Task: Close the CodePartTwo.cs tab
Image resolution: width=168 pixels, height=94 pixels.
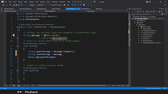Action: pyautogui.click(x=79, y=9)
